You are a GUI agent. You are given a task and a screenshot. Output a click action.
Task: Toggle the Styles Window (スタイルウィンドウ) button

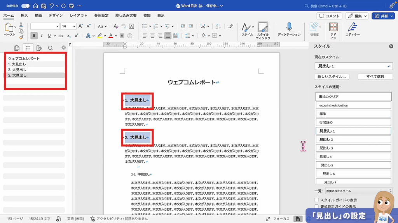(263, 29)
